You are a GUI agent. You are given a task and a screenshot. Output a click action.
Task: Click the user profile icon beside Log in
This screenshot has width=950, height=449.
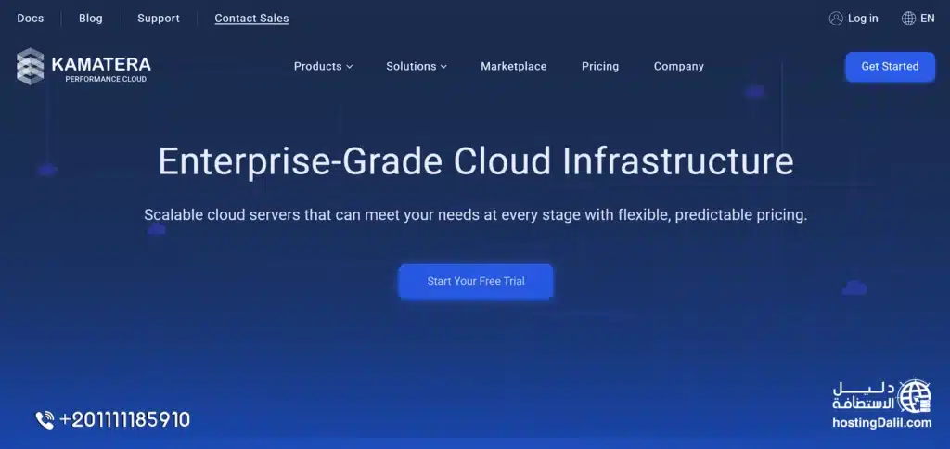[x=836, y=19]
